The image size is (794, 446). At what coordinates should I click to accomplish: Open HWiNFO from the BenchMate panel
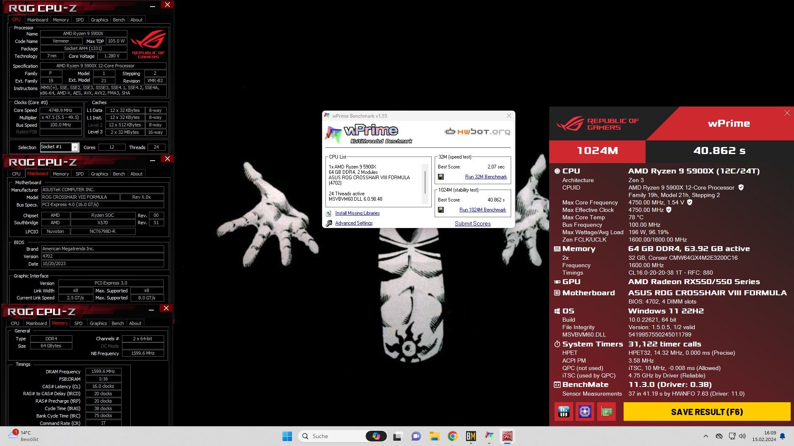coord(564,412)
